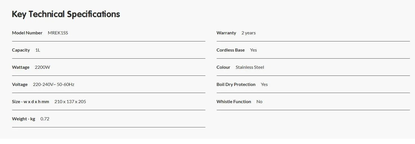The image size is (415, 144).
Task: Click the 1L capacity value
Action: click(x=38, y=50)
